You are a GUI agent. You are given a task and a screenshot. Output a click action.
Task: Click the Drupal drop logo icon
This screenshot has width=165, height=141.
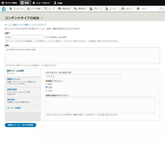(4, 9)
